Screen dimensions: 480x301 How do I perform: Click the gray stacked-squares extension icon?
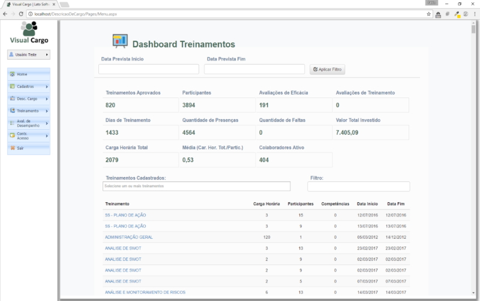[447, 14]
